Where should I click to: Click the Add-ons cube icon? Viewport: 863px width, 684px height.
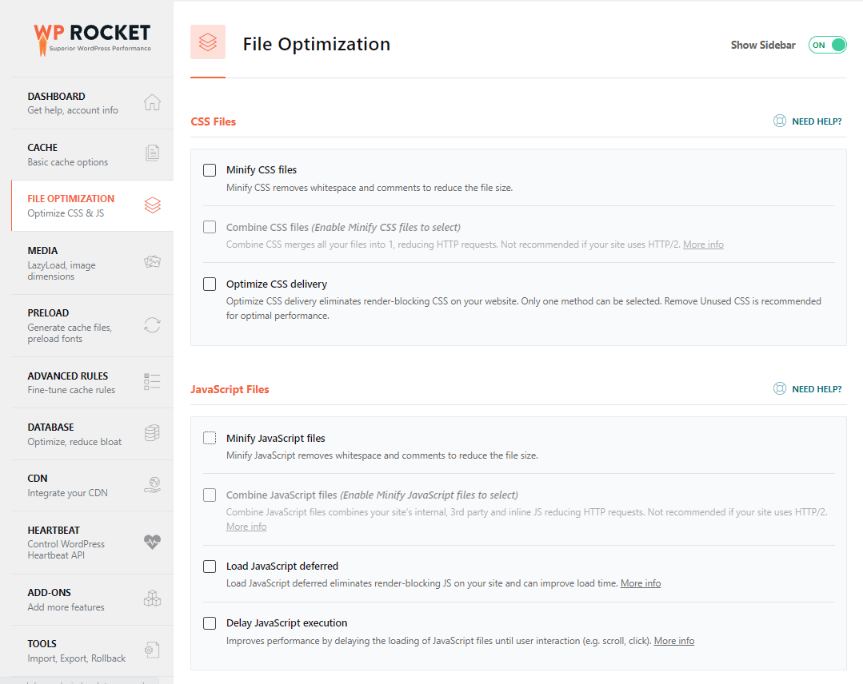(x=152, y=598)
